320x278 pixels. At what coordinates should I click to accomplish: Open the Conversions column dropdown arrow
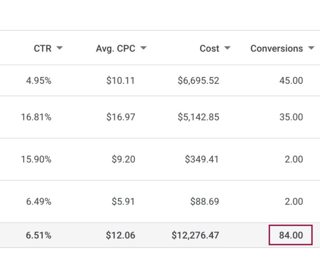pos(311,48)
